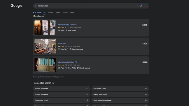Viewport: 189px width, 106px height.
Task: Expand the More tab menu
Action: (72, 12)
